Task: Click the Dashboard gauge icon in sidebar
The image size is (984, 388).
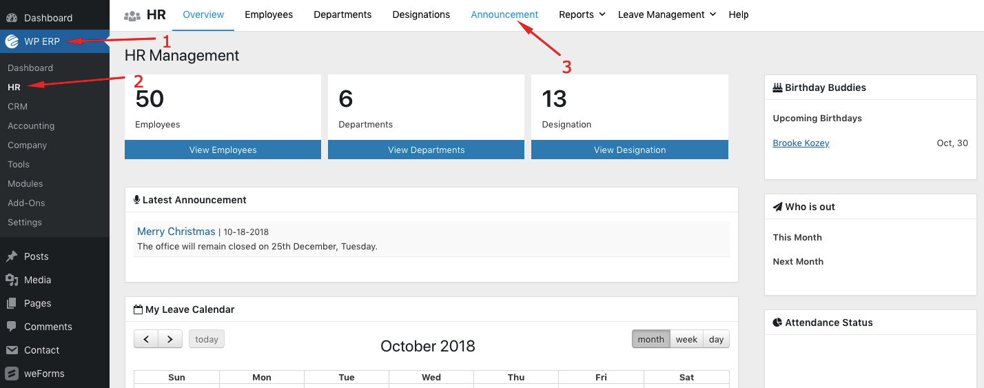Action: click(12, 18)
